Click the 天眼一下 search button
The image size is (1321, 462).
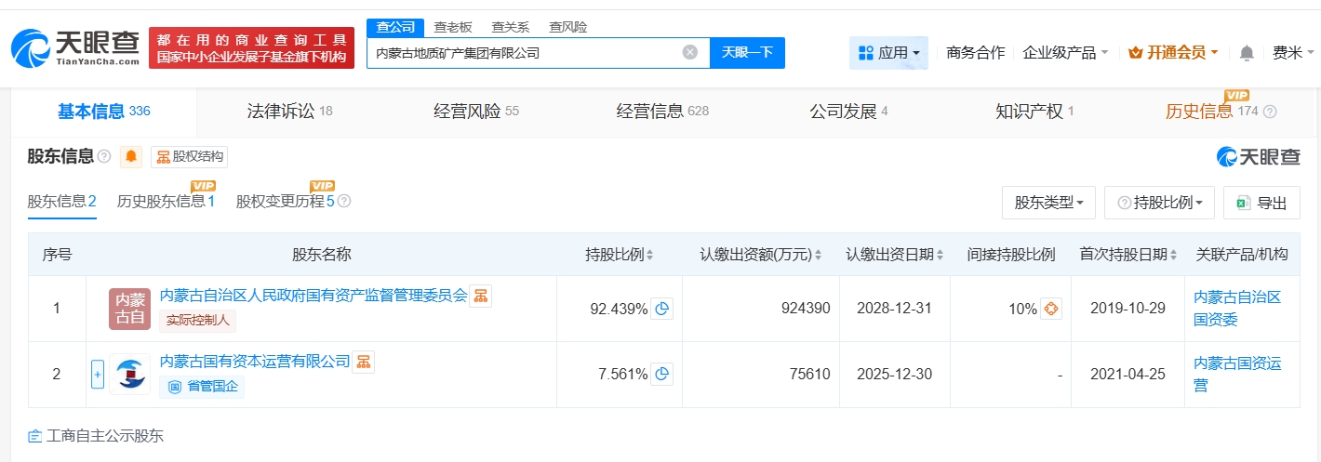pos(747,53)
